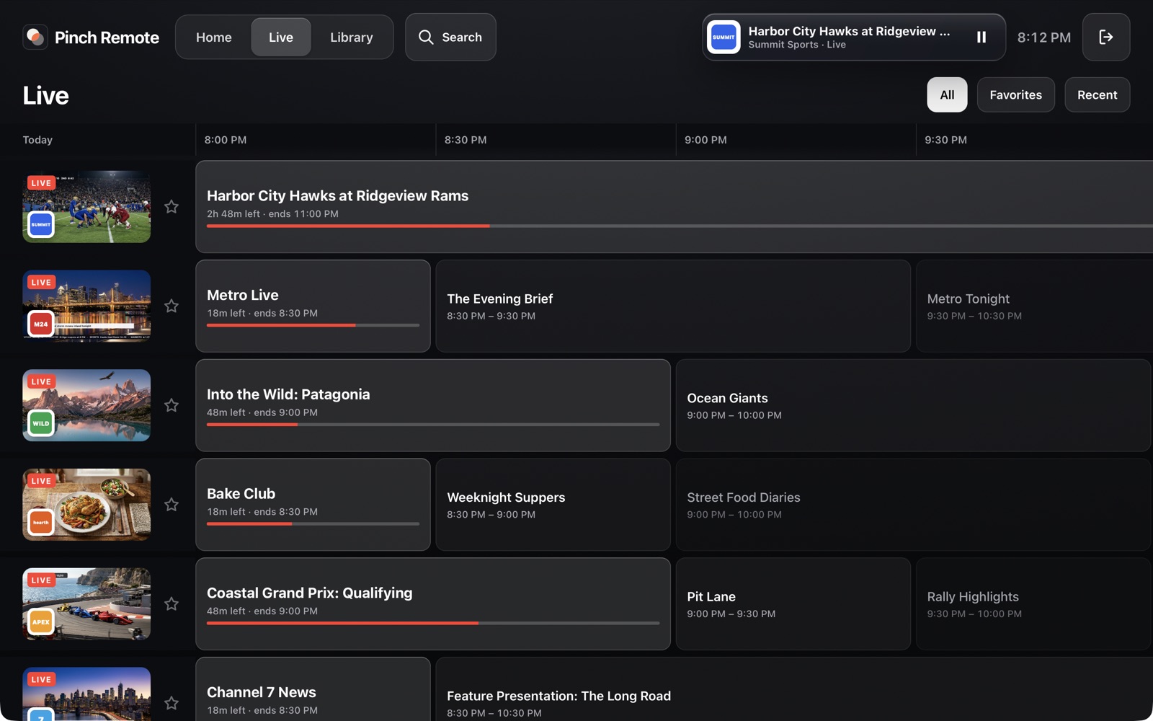Pause the now-playing Harbor City Hawks stream
This screenshot has height=721, width=1153.
[x=981, y=37]
